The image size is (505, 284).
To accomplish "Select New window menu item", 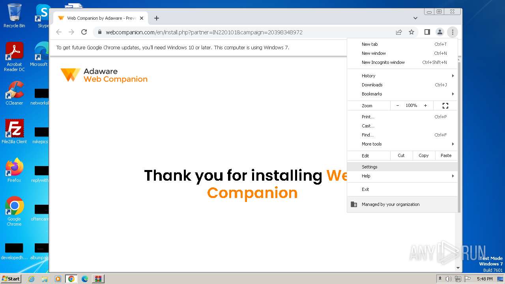I will (402, 53).
